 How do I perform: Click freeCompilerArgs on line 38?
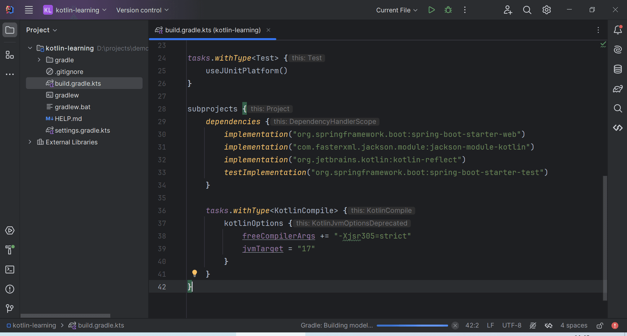pos(279,236)
